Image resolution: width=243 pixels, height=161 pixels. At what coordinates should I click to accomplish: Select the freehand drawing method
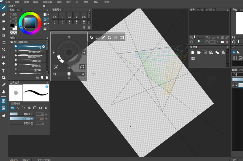[13, 108]
